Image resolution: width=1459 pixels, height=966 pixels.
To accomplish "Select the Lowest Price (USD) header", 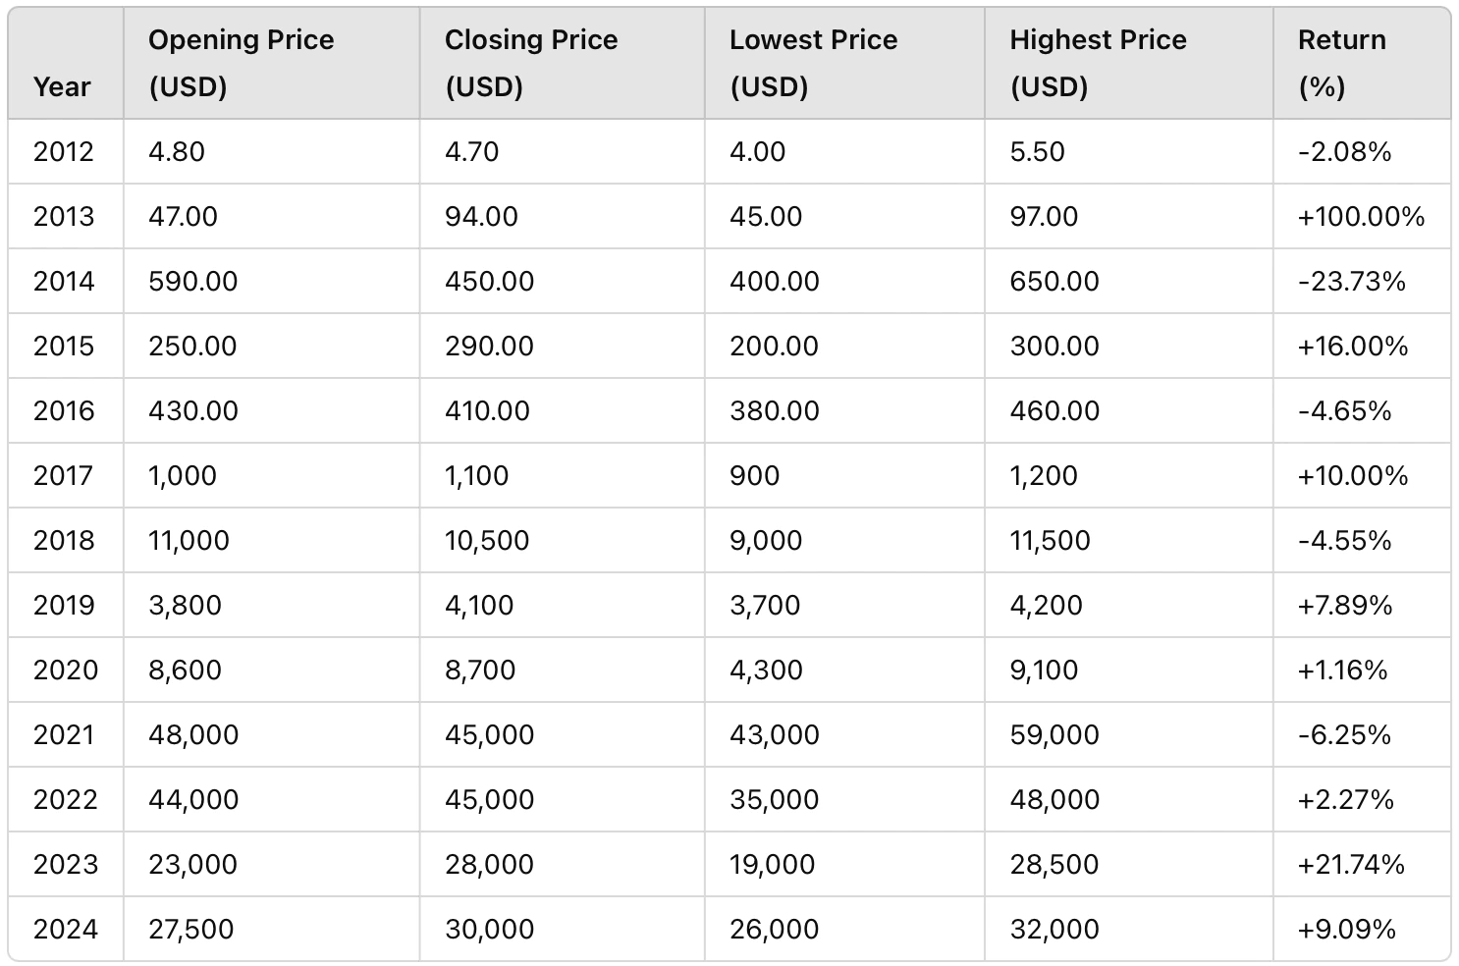I will click(x=813, y=64).
